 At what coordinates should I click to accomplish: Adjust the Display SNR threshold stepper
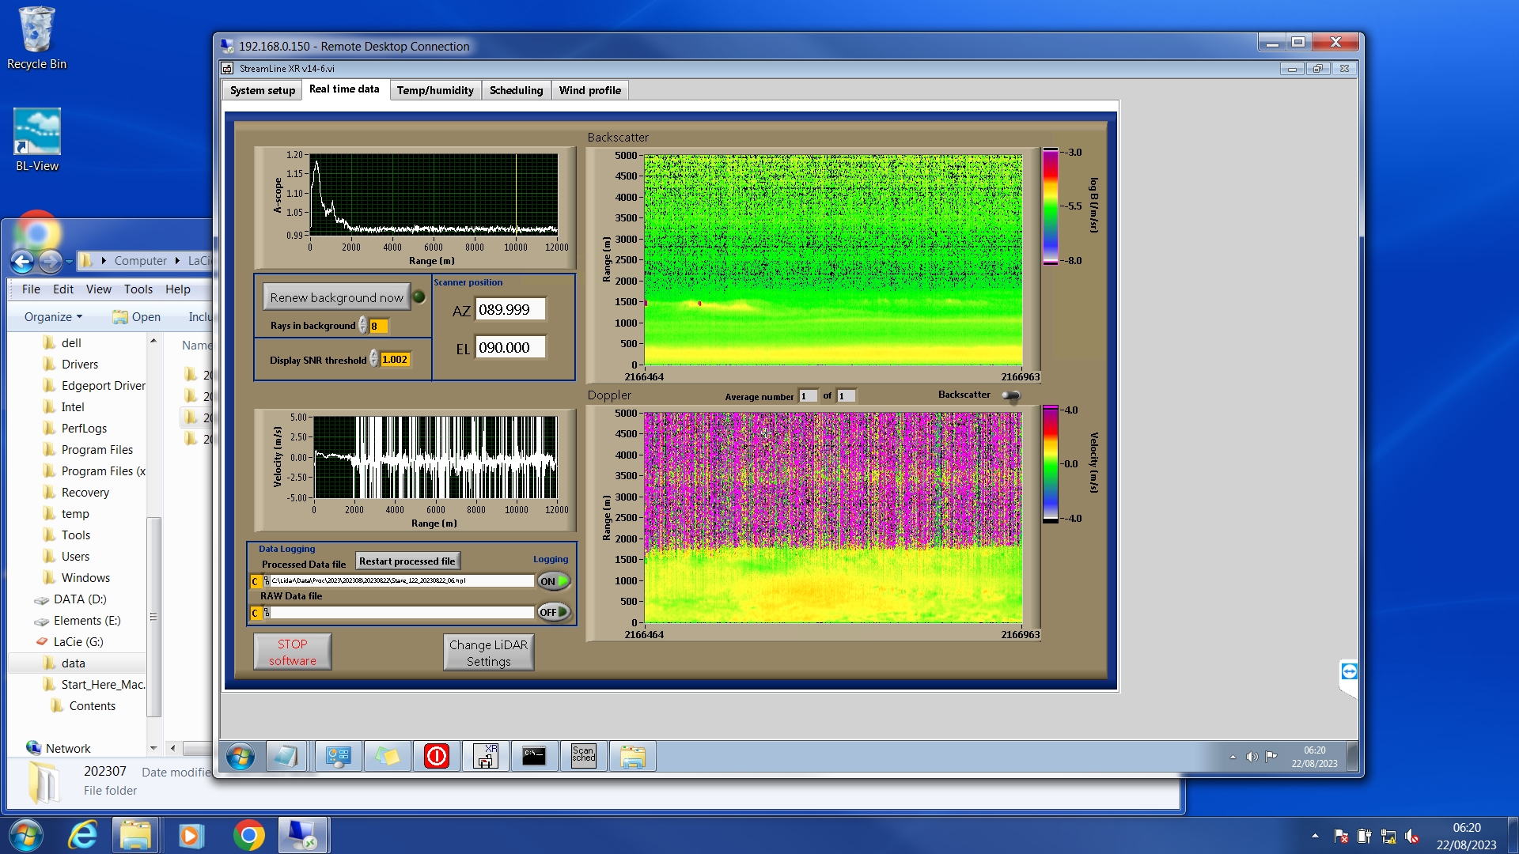pos(374,360)
